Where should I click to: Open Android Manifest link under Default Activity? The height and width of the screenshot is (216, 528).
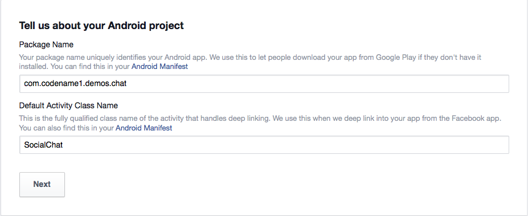pos(144,128)
